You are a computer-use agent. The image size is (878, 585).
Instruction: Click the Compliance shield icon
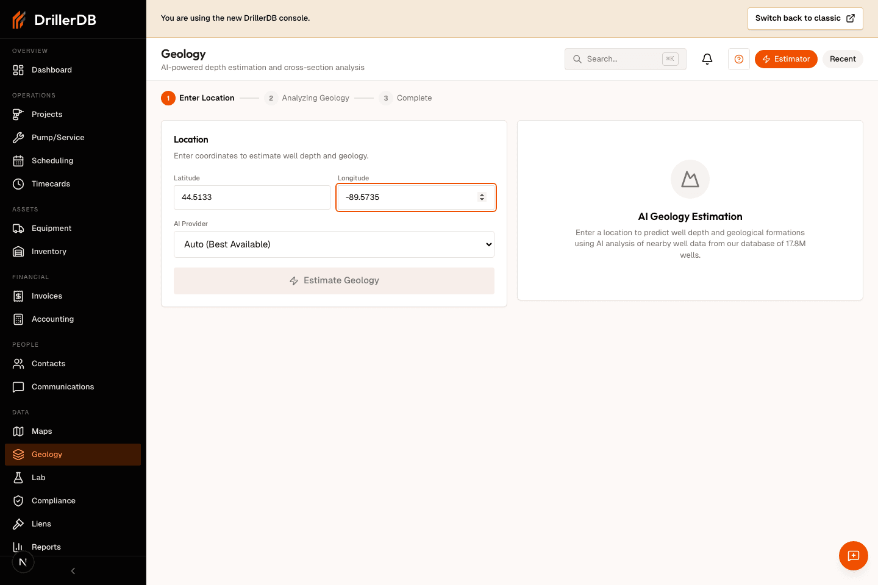point(18,501)
